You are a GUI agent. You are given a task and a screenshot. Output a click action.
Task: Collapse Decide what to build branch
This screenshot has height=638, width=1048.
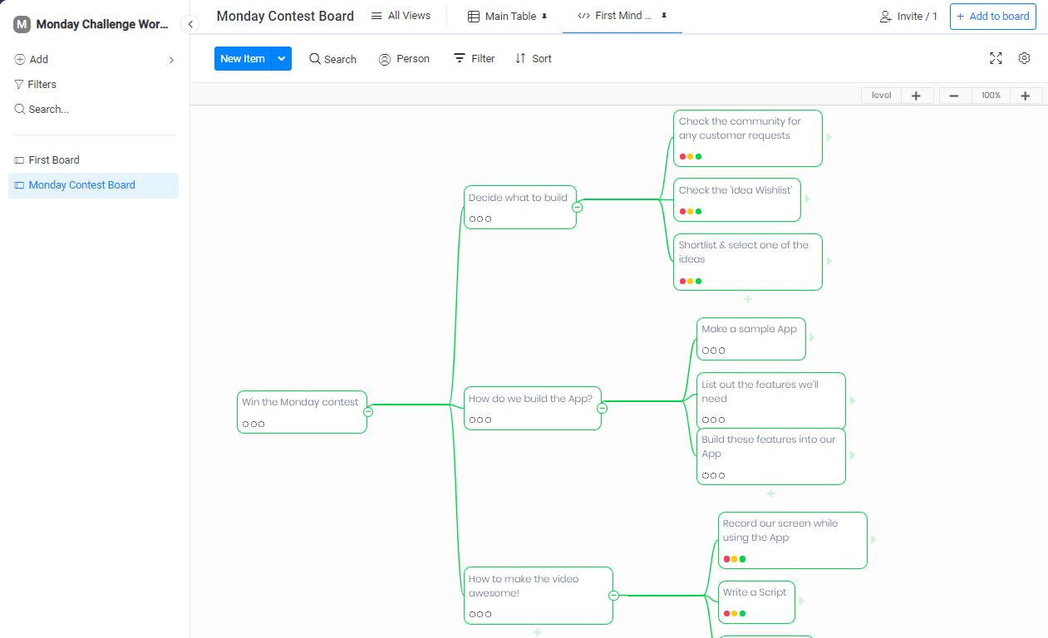[578, 208]
